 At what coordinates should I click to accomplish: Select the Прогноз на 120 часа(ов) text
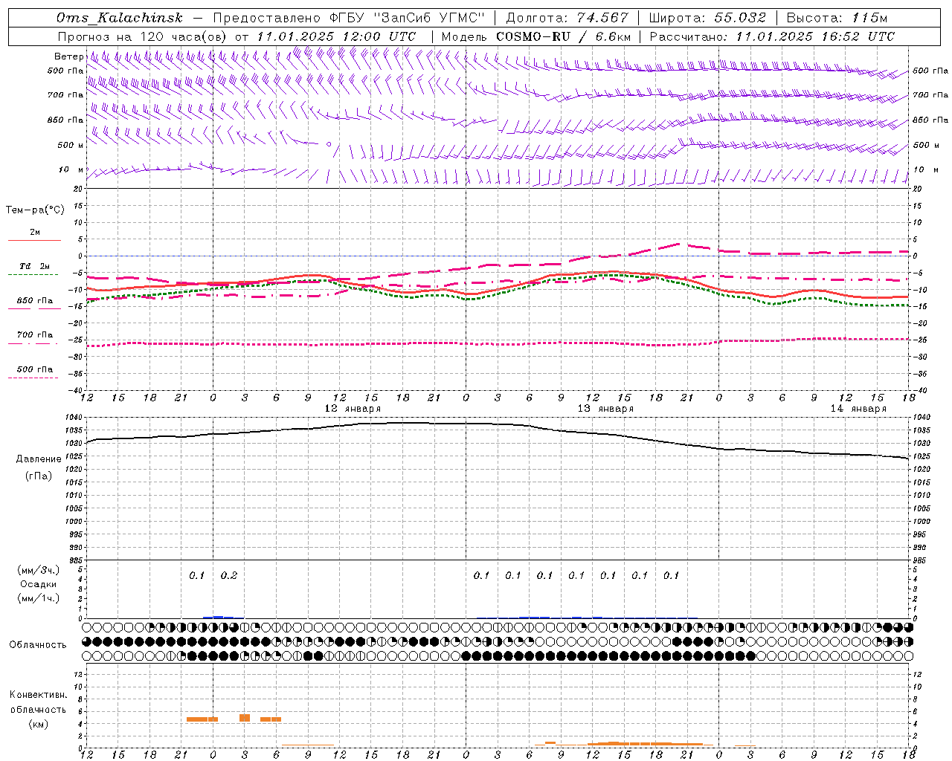coord(143,36)
